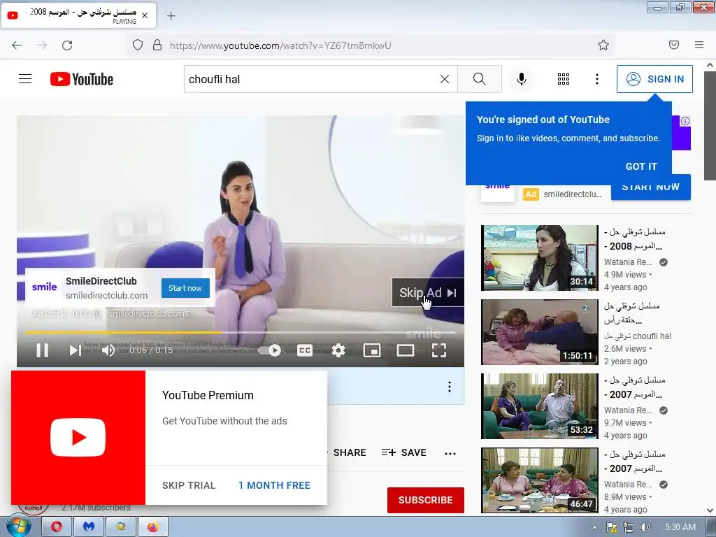This screenshot has height=537, width=716.
Task: Seek on the ad progress bar
Action: [241, 332]
